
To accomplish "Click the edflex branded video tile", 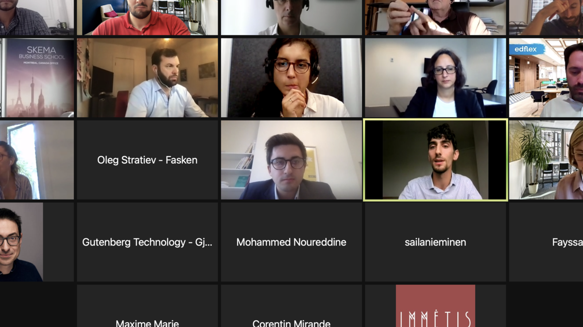I will pos(546,78).
